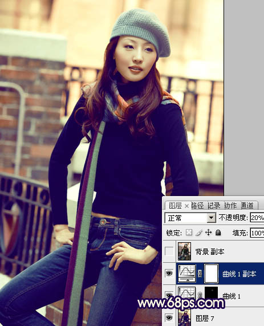The height and width of the screenshot is (326, 264).
Task: Click the 填充 field showing 100%
Action: pyautogui.click(x=257, y=233)
